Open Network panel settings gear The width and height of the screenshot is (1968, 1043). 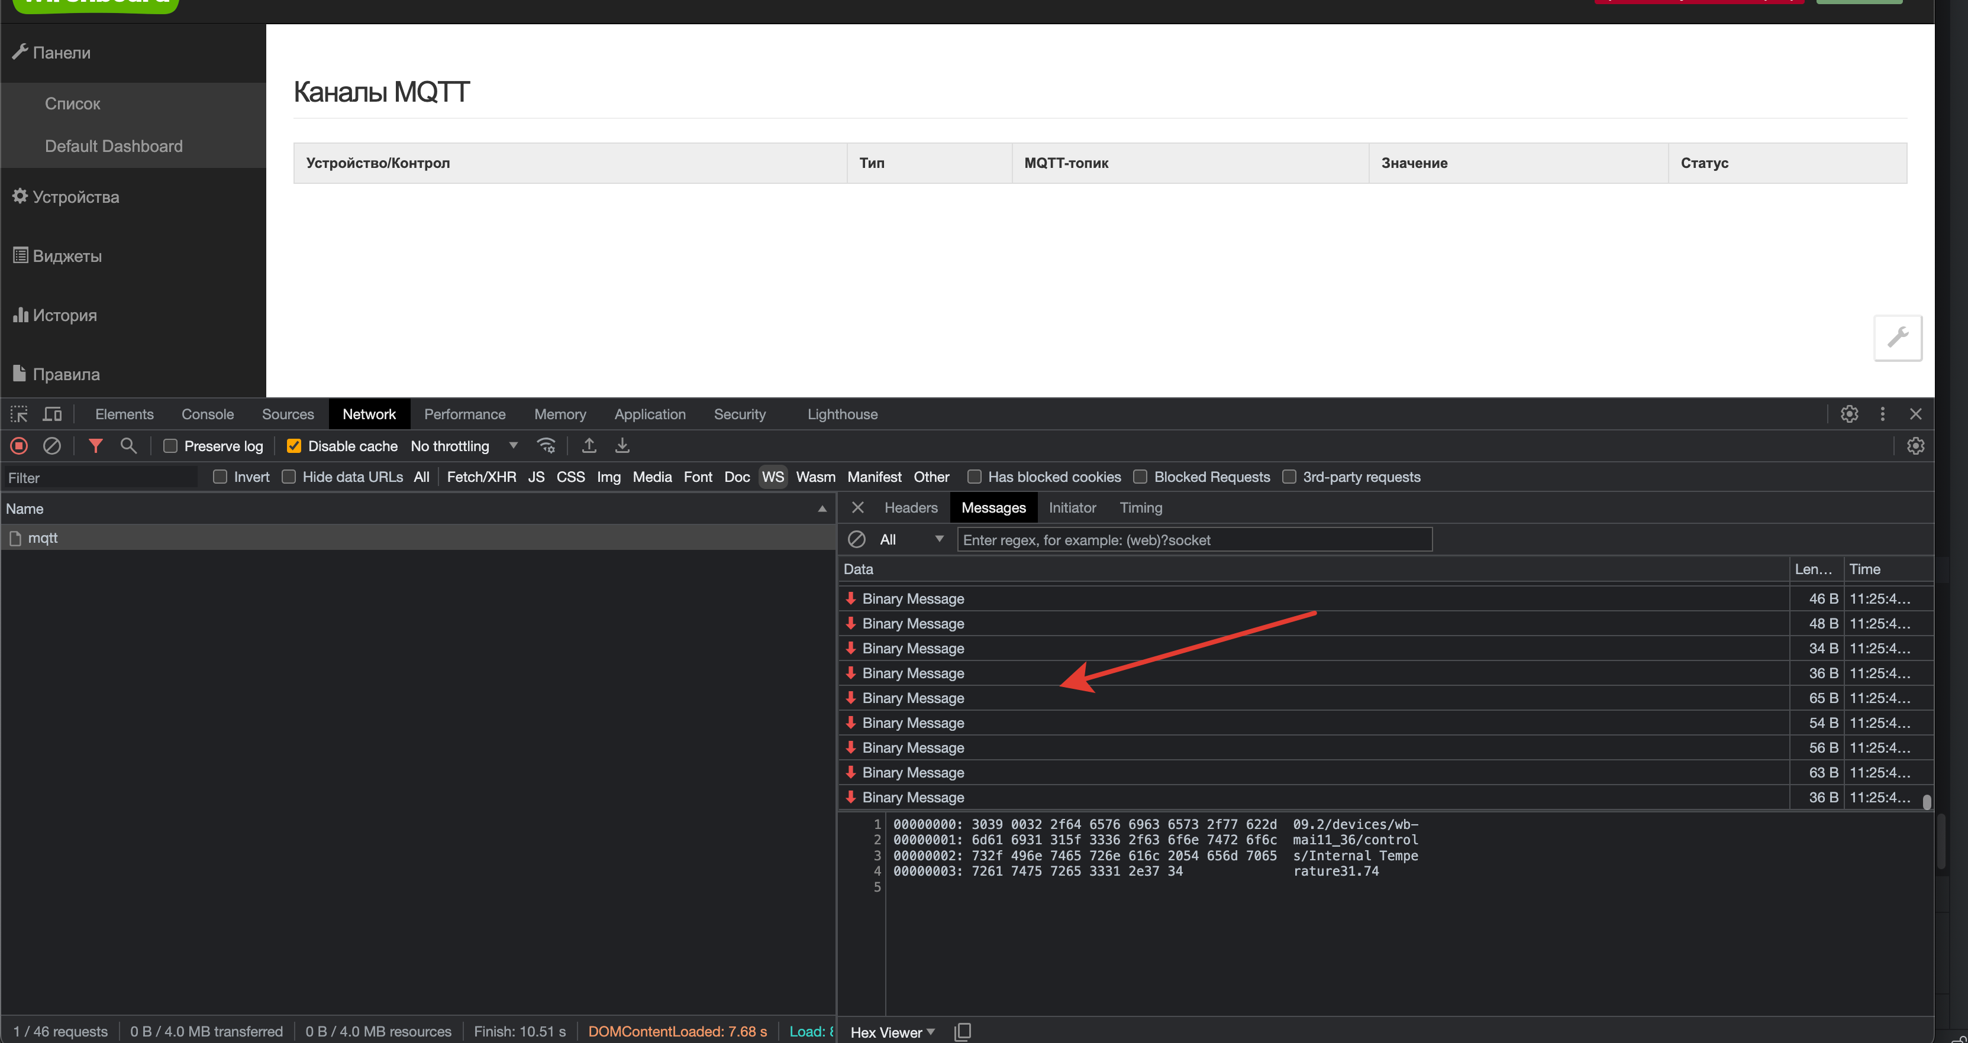tap(1915, 446)
